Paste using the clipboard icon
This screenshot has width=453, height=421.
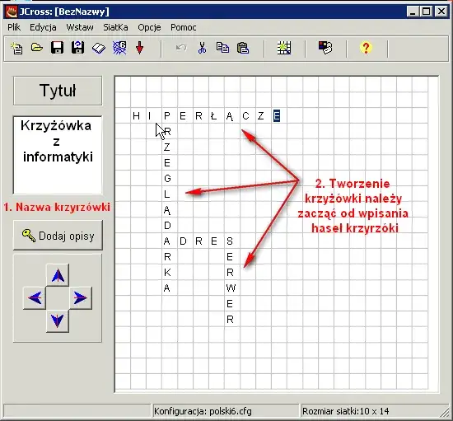243,48
